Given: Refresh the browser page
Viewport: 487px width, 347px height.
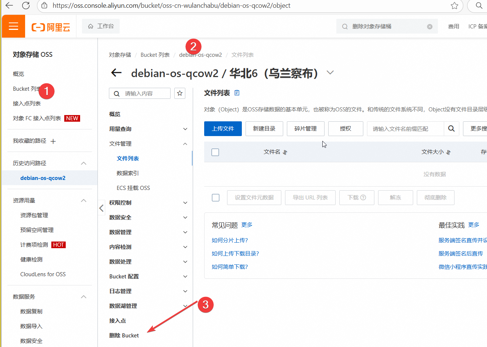Looking at the screenshot, I should [26, 6].
